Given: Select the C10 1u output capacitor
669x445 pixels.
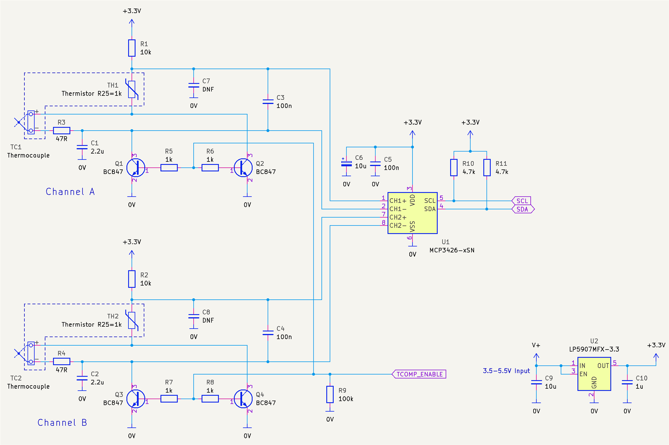Looking at the screenshot, I should [x=627, y=382].
